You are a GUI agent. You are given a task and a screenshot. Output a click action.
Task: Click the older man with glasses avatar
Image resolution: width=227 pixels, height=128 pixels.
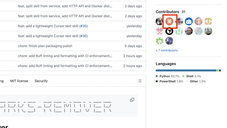189,31
